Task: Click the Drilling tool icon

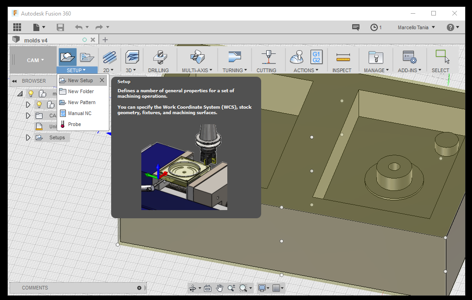Action: (160, 57)
